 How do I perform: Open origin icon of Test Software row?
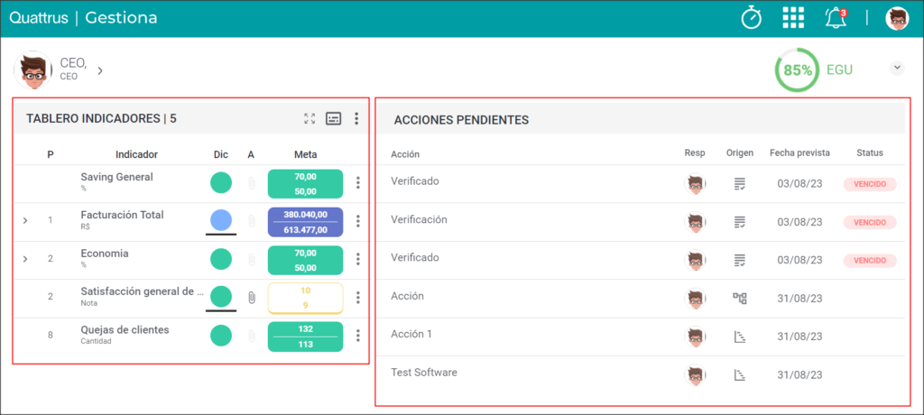click(740, 375)
